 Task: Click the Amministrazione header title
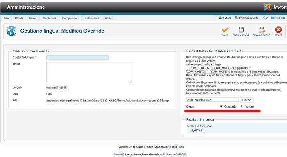pyautogui.click(x=26, y=7)
